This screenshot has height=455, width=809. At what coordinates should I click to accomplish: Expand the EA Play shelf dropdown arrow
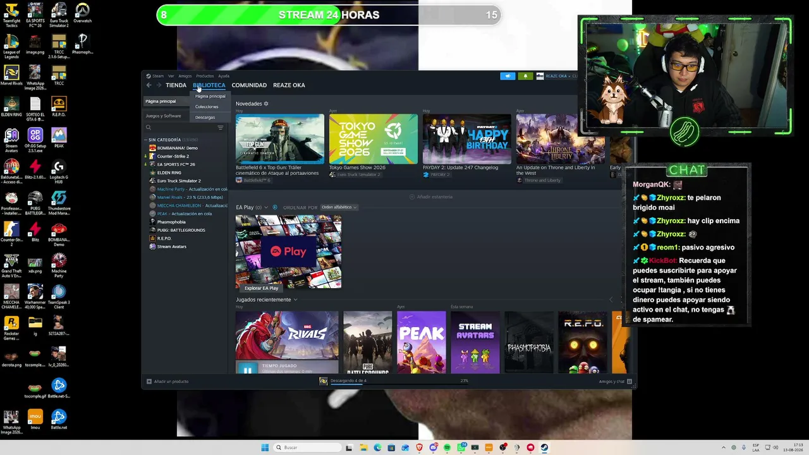coord(266,207)
